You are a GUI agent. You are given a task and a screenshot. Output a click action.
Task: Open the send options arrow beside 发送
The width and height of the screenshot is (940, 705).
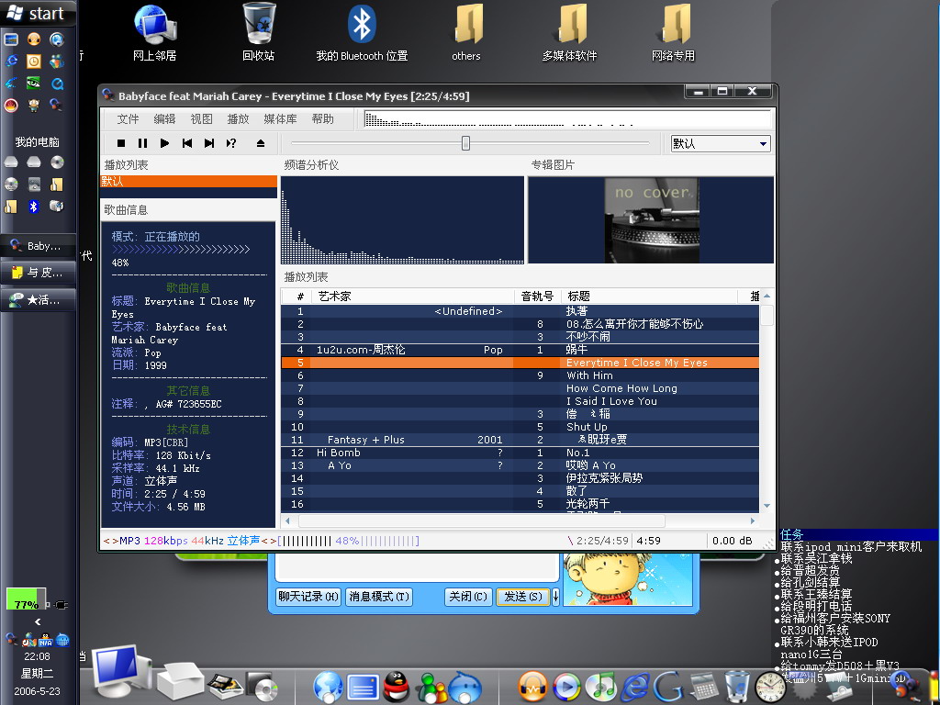pyautogui.click(x=555, y=597)
